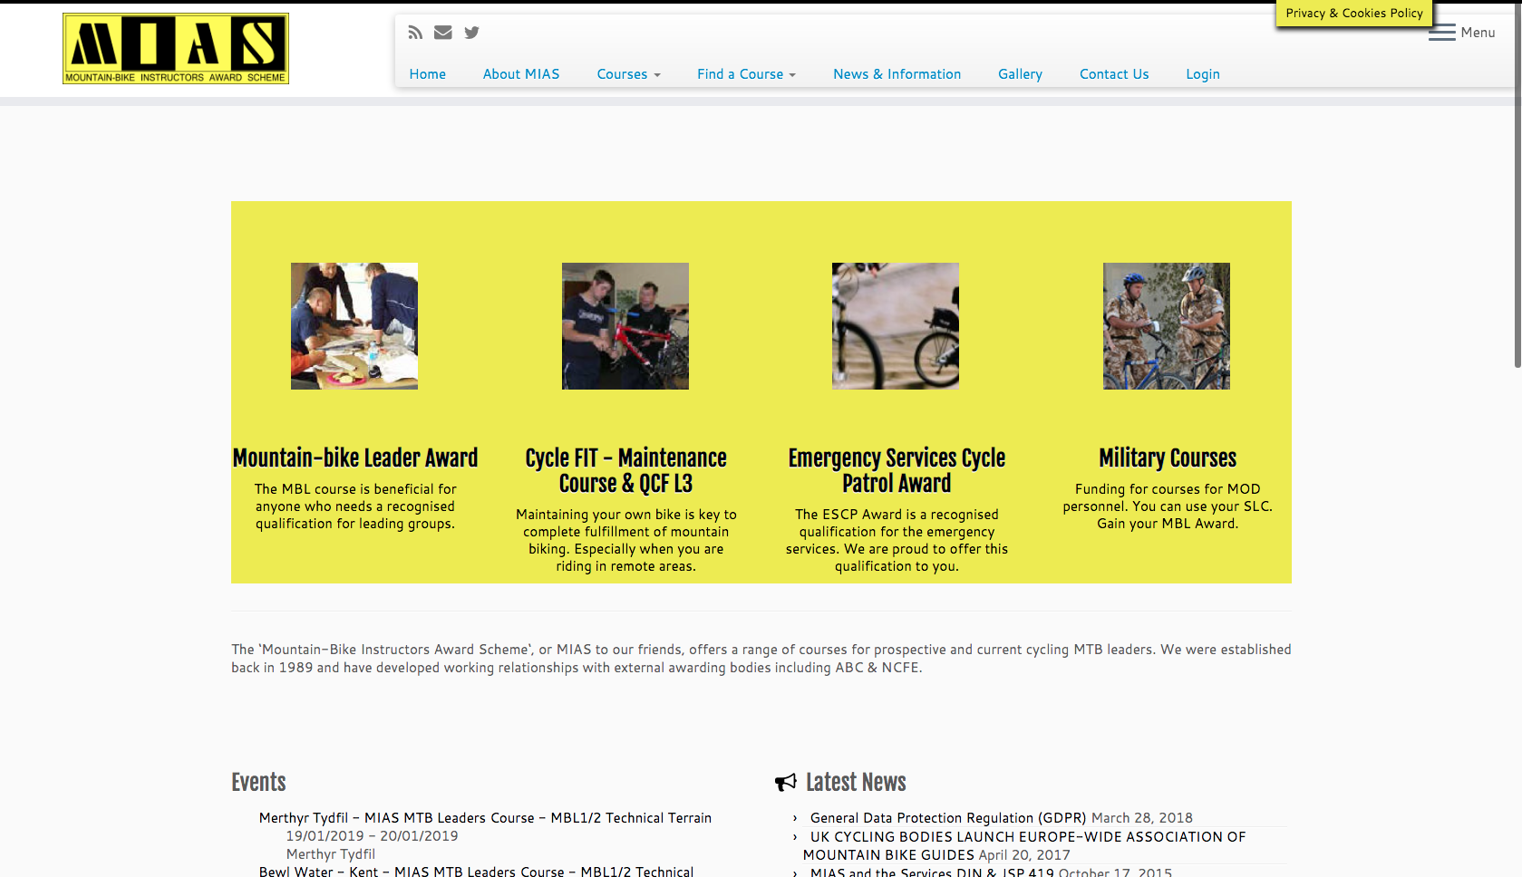Click the Cycle FIT maintenance thumbnail
The height and width of the screenshot is (877, 1522).
click(625, 326)
